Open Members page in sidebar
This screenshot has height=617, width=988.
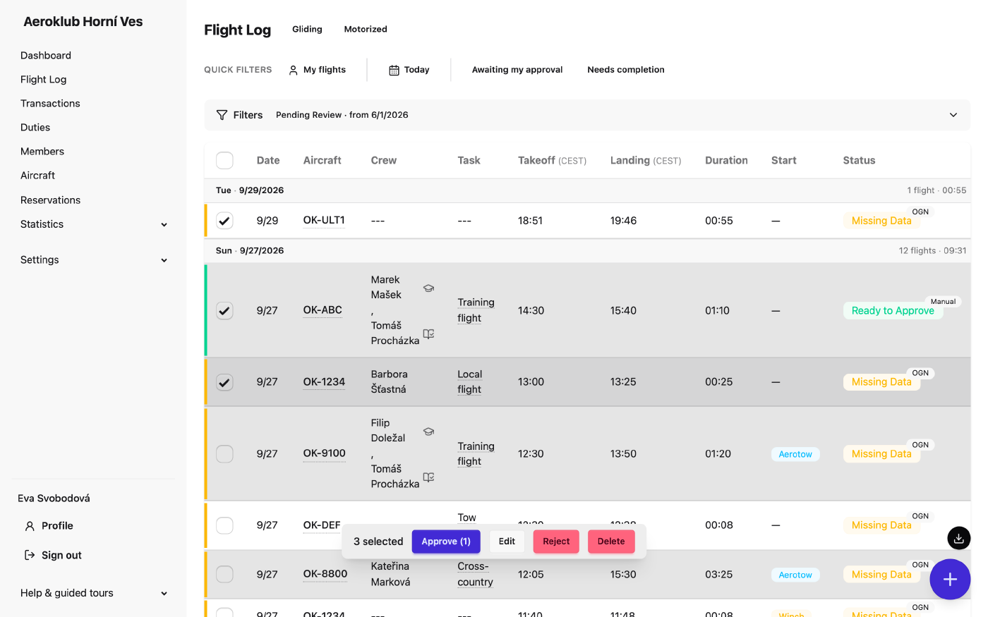coord(42,152)
